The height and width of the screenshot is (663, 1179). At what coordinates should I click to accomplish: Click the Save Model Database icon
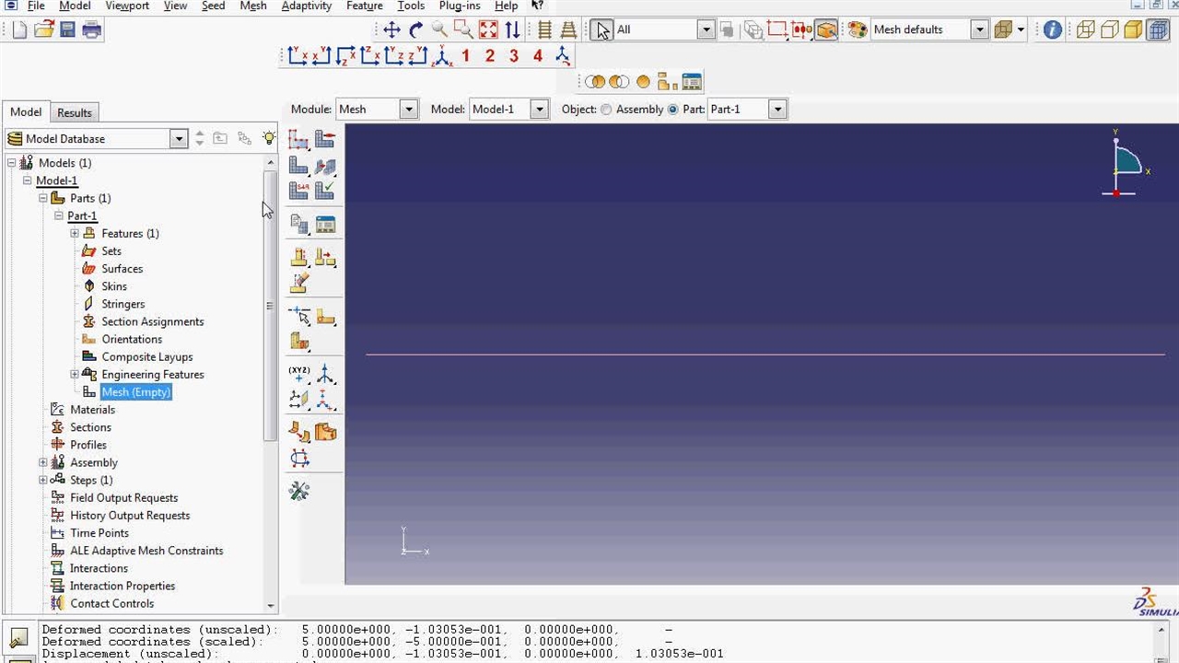coord(67,29)
